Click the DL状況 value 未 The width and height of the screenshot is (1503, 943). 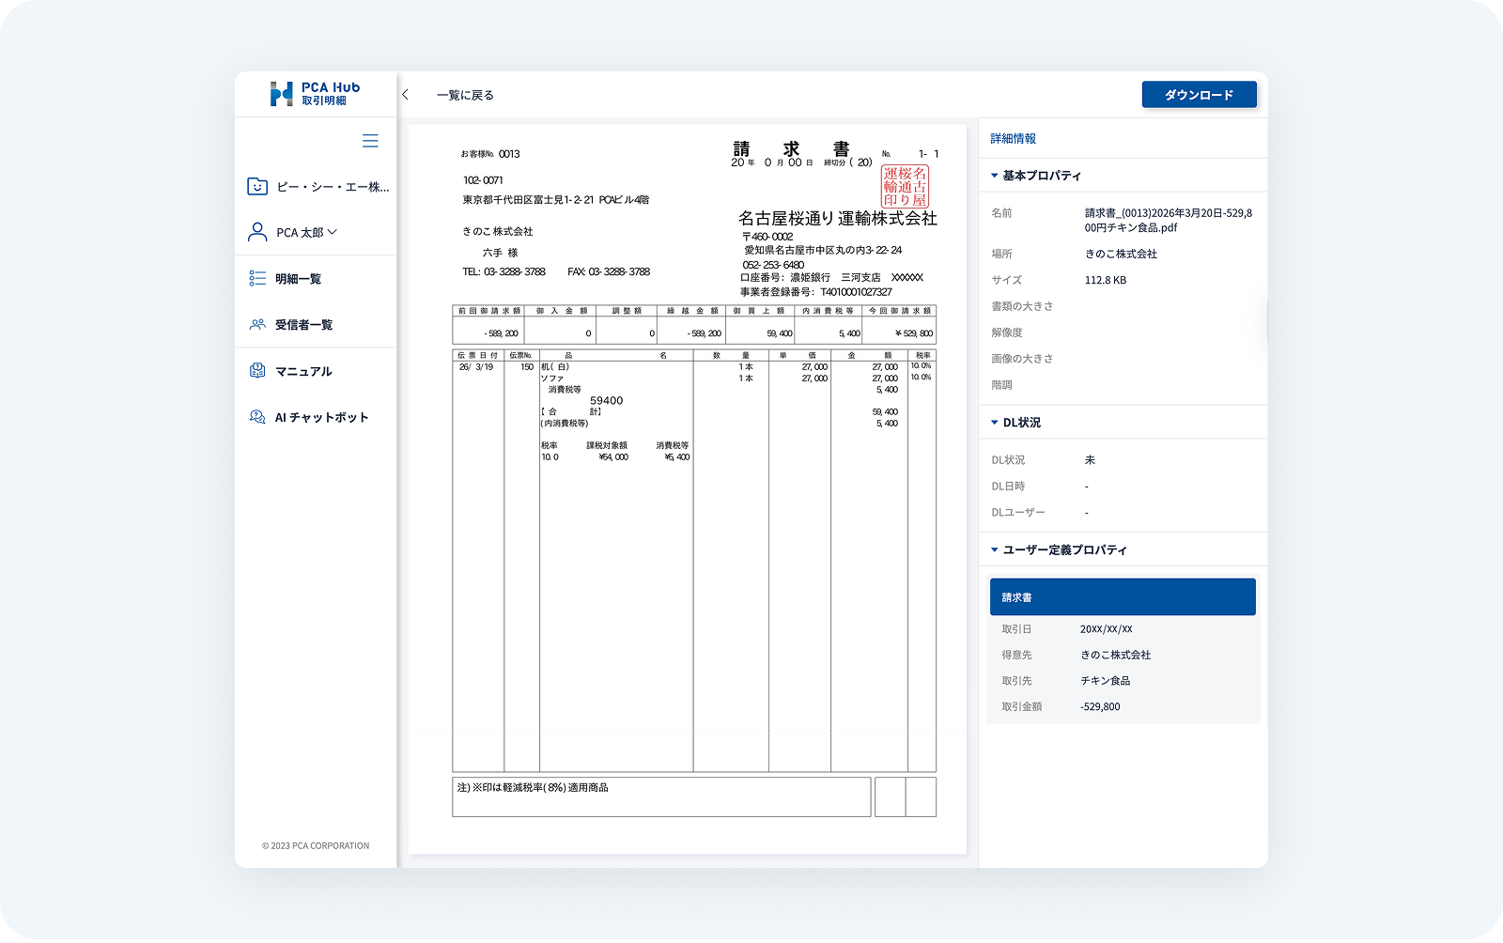(x=1090, y=460)
